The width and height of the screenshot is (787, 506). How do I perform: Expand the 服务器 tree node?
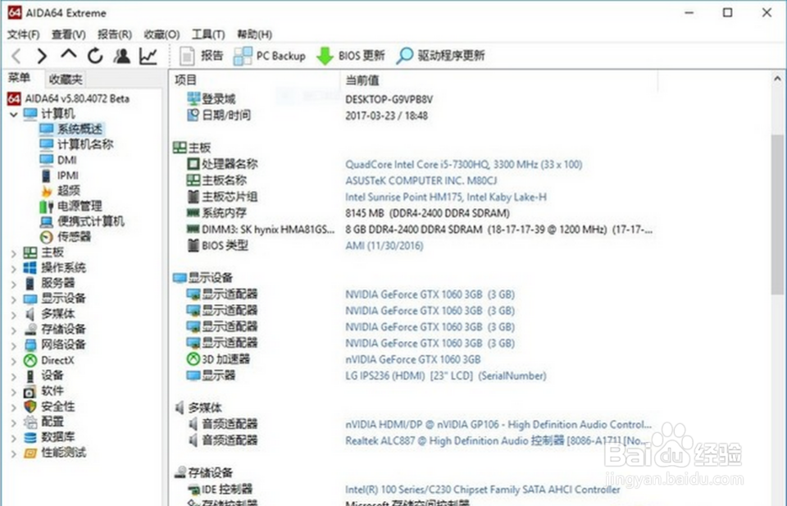14,285
